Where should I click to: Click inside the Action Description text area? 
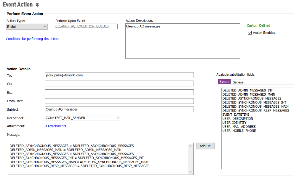point(182,41)
